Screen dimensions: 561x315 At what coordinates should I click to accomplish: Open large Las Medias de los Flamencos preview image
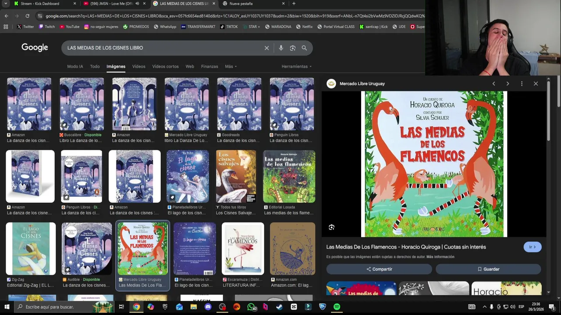[x=434, y=164]
